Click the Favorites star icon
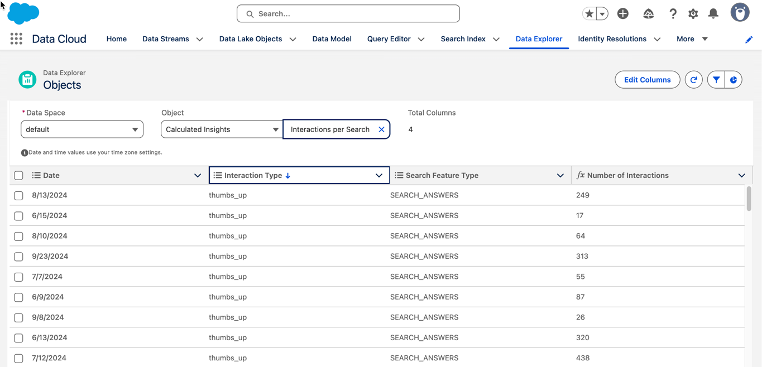This screenshot has height=367, width=762. tap(589, 14)
